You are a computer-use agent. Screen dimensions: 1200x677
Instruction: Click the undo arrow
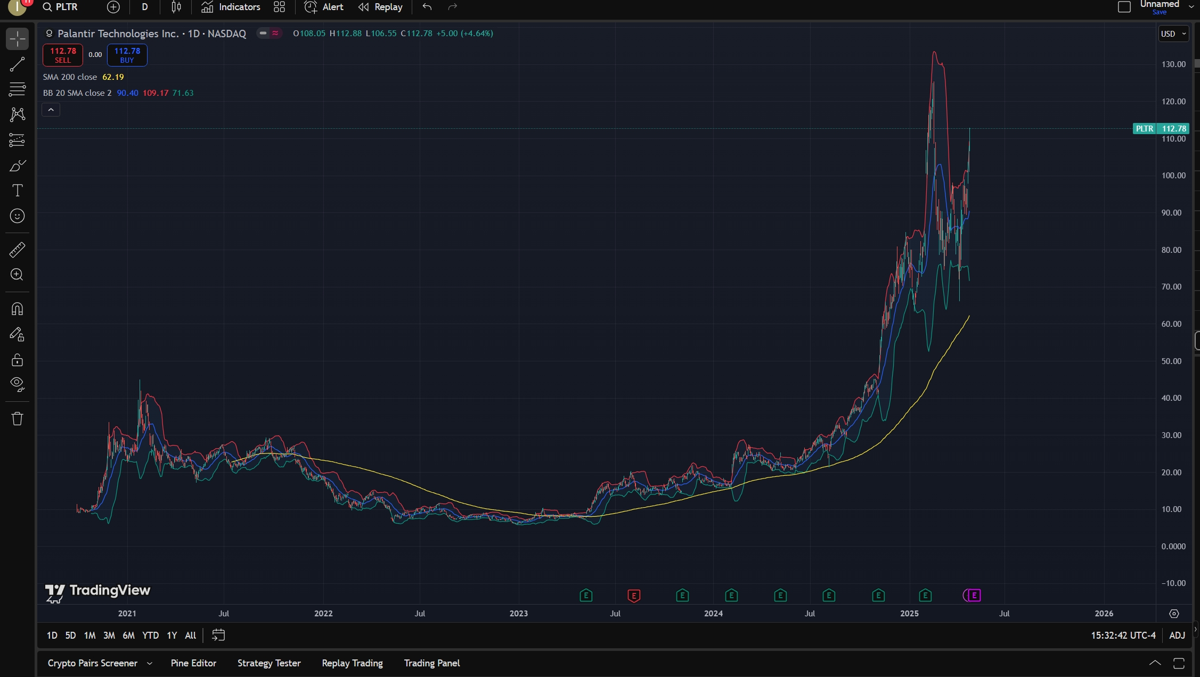pyautogui.click(x=427, y=7)
